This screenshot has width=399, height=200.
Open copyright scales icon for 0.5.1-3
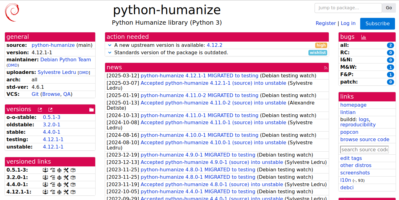pos(59,170)
